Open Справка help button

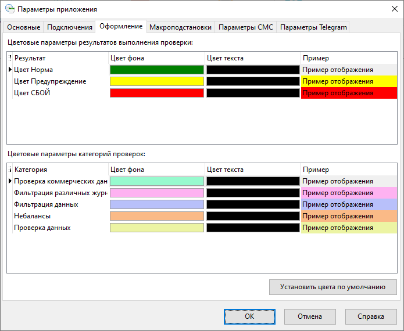tap(370, 316)
